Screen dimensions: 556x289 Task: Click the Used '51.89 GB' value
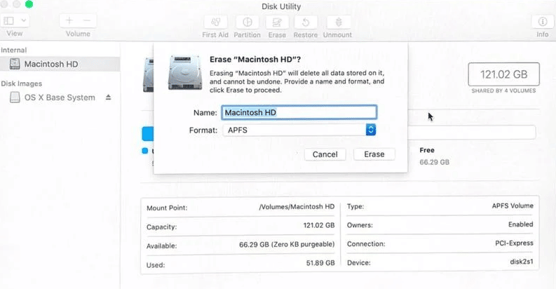[x=320, y=263]
